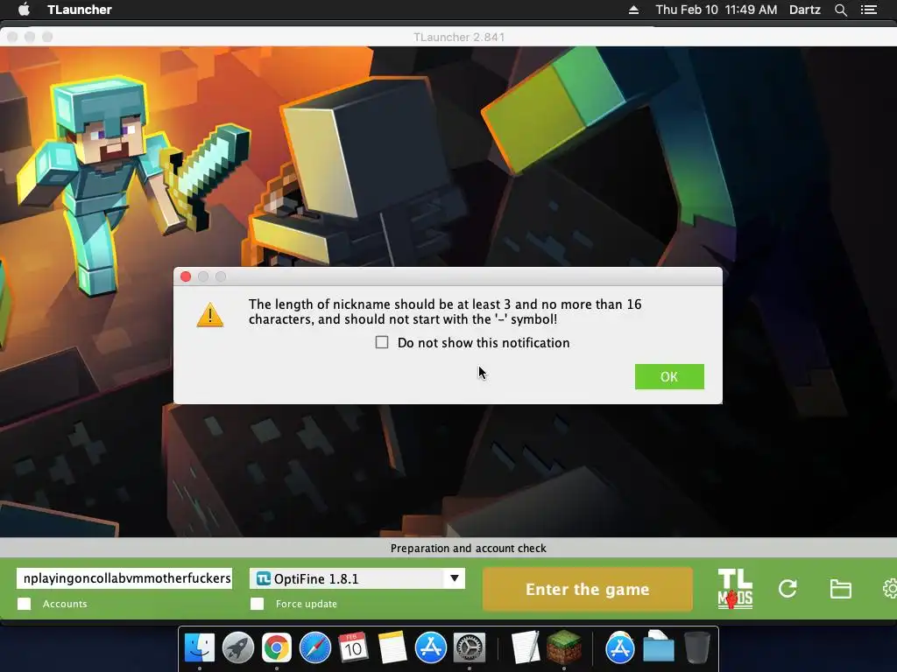Open the game folder icon

point(840,589)
